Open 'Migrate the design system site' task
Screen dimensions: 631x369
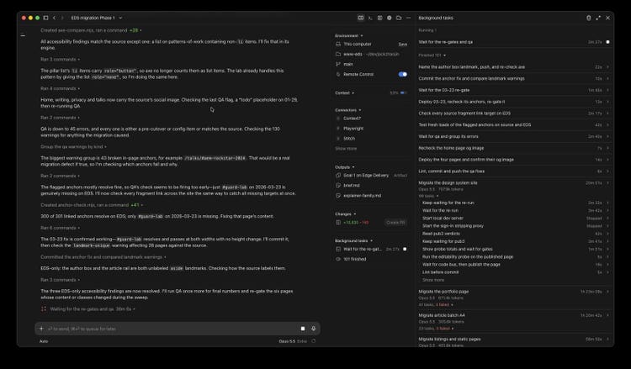pos(514,183)
